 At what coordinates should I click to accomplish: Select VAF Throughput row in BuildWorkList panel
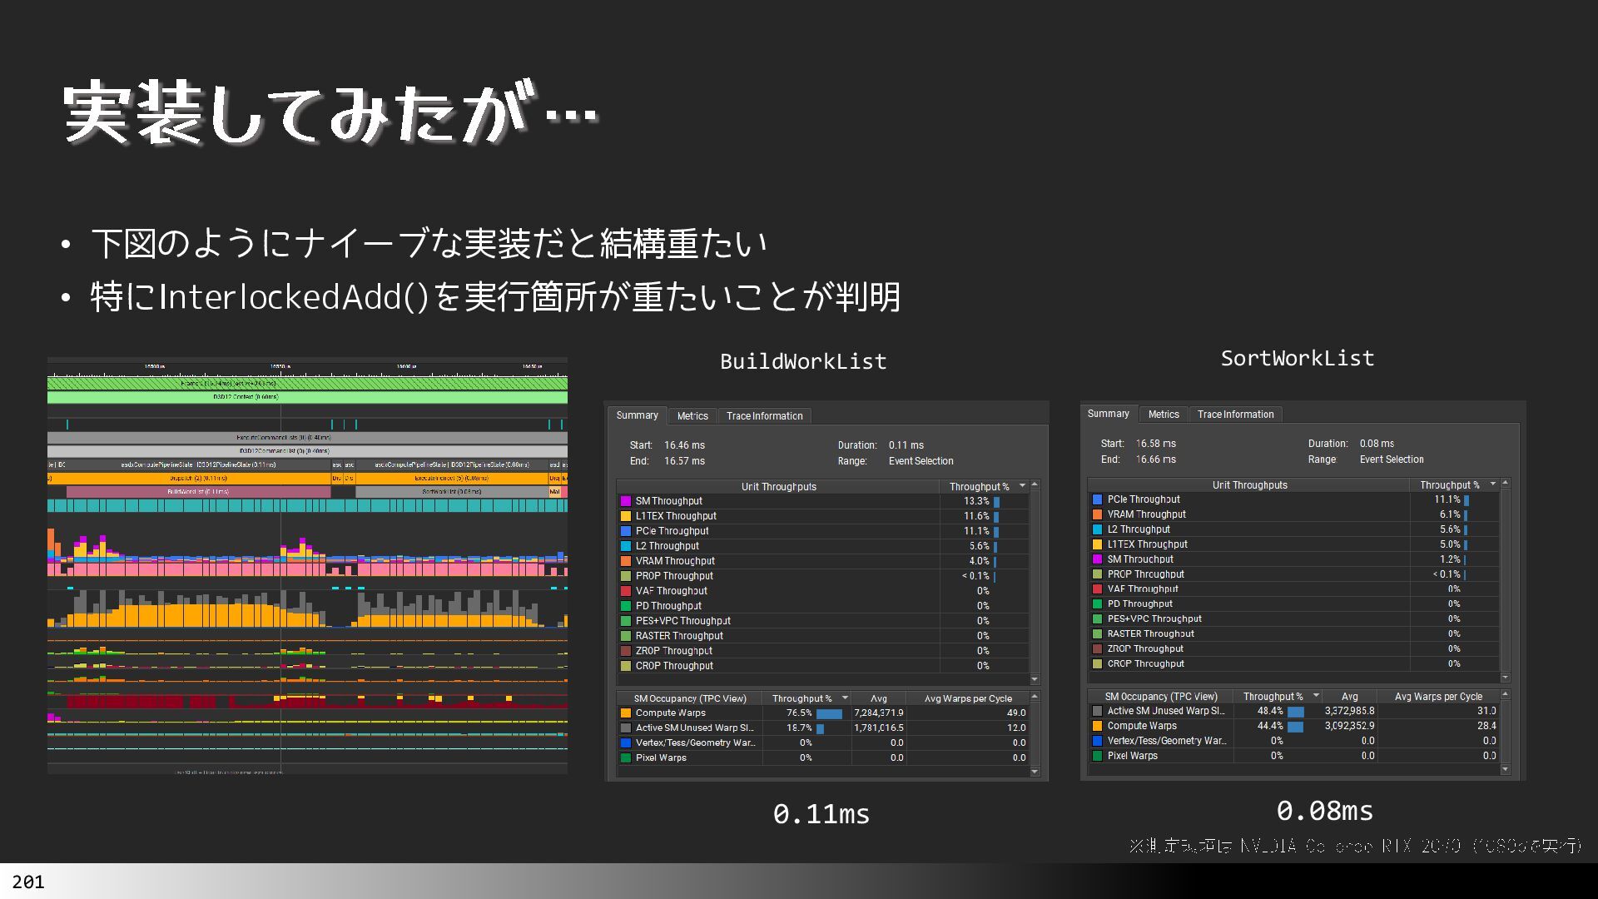823,591
